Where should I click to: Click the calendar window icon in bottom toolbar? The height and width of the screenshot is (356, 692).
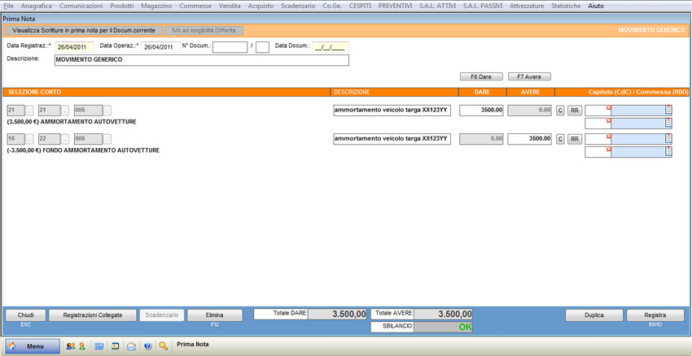pos(115,346)
